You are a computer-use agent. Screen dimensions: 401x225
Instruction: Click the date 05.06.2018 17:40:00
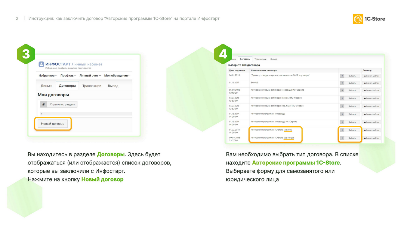click(x=234, y=91)
